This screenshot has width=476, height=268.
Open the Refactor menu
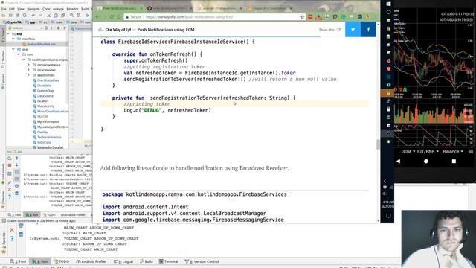(x=72, y=9)
